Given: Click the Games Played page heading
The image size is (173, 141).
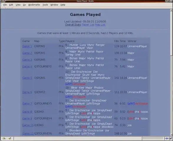Looking at the screenshot, I should click(x=85, y=14).
